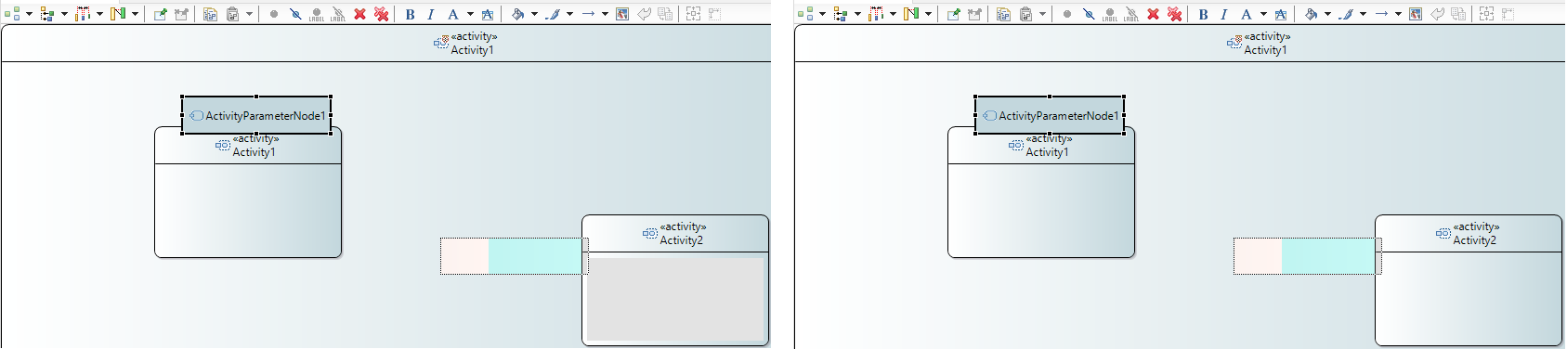Image resolution: width=1567 pixels, height=349 pixels.
Task: Click make same size icon in left toolbar
Action: pos(714,14)
